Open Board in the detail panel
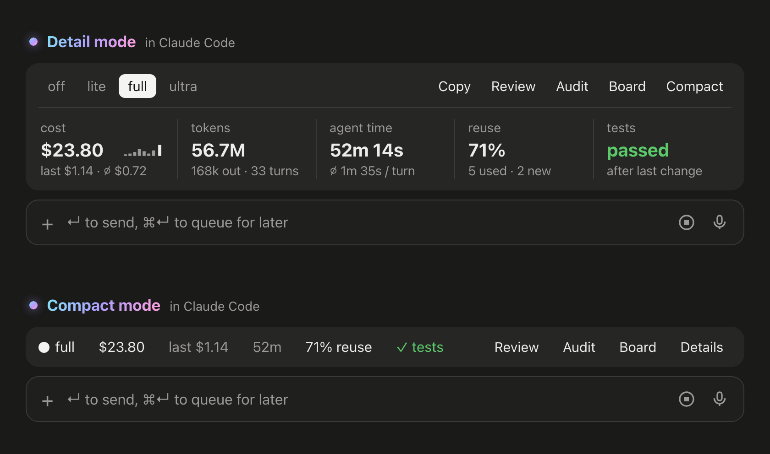Image resolution: width=770 pixels, height=454 pixels. coord(627,86)
